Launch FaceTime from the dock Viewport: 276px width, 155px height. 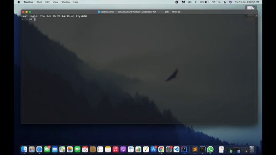click(x=77, y=149)
